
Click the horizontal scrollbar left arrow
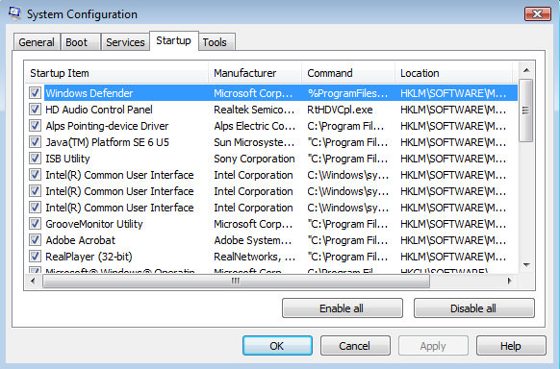point(34,282)
